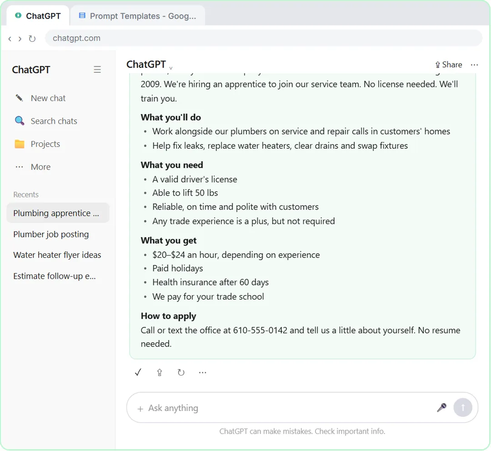Click the round send arrow button
491x451 pixels.
[463, 407]
